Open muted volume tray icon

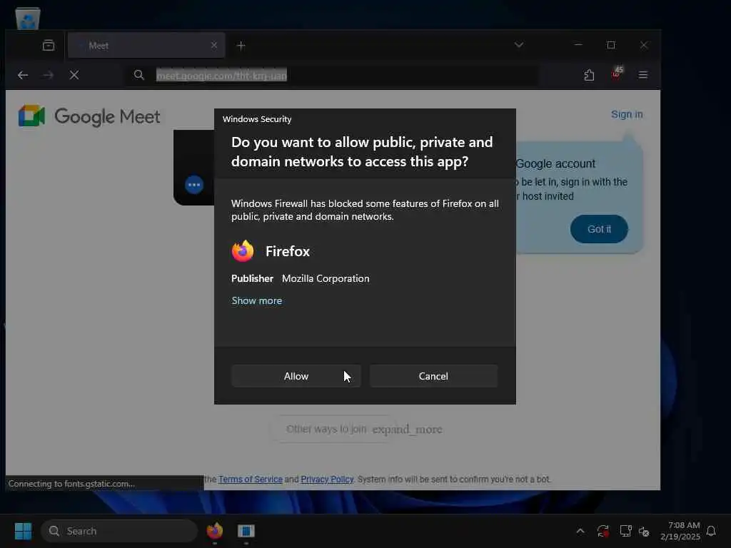pos(644,531)
